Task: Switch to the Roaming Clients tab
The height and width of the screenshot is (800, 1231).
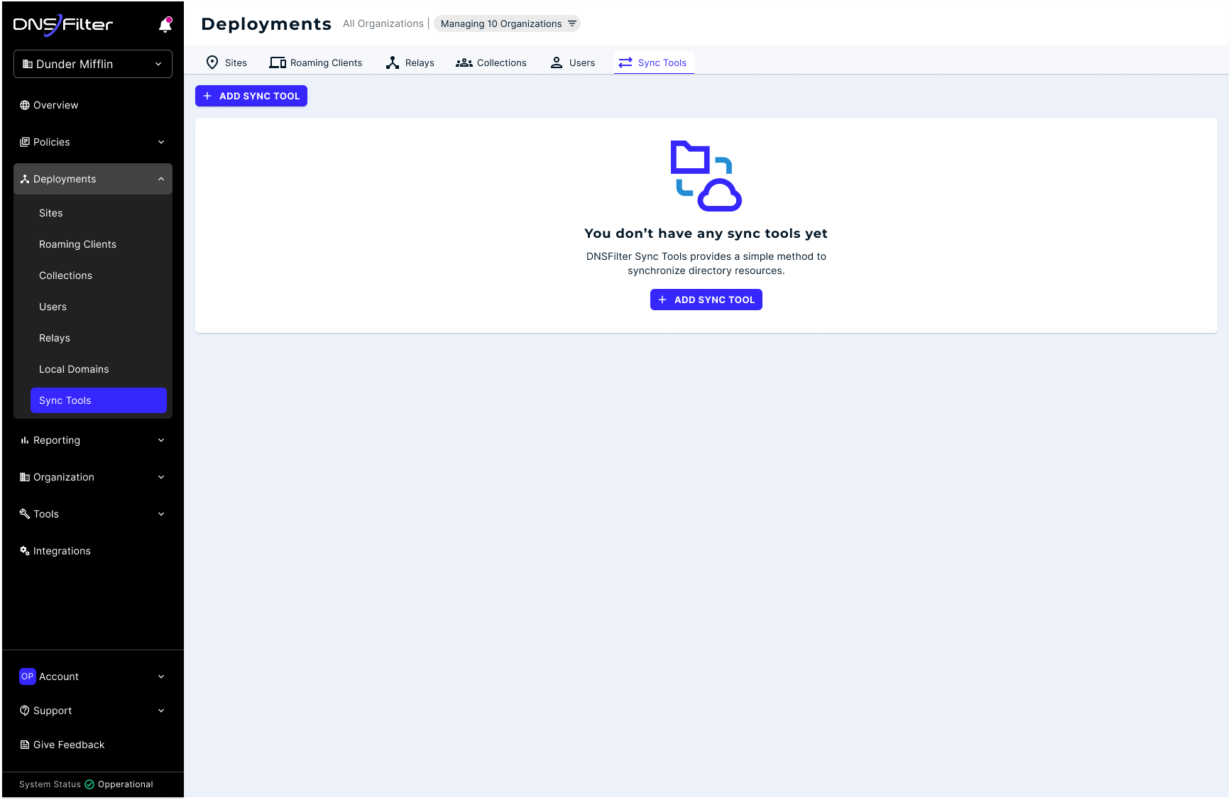Action: 316,62
